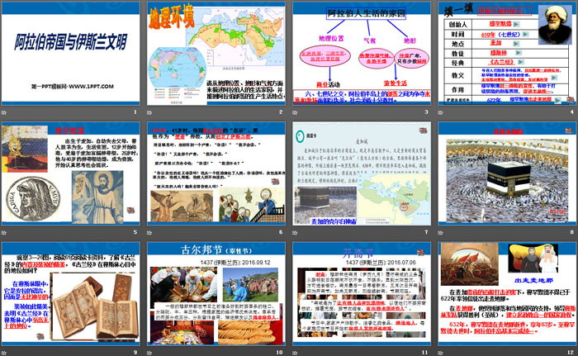Select slide 4 titled 填一填

click(507, 54)
